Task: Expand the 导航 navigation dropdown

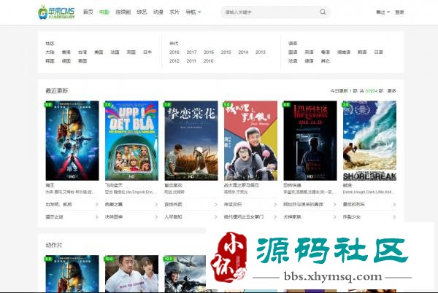Action: coord(193,12)
